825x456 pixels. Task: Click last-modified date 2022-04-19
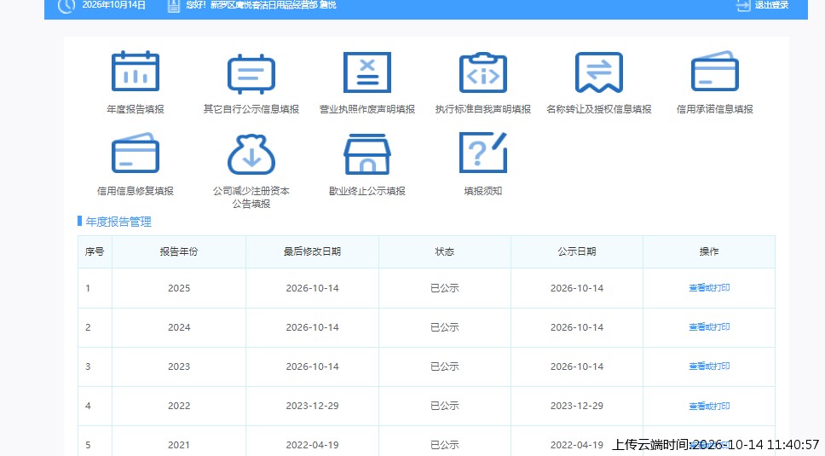click(x=312, y=445)
